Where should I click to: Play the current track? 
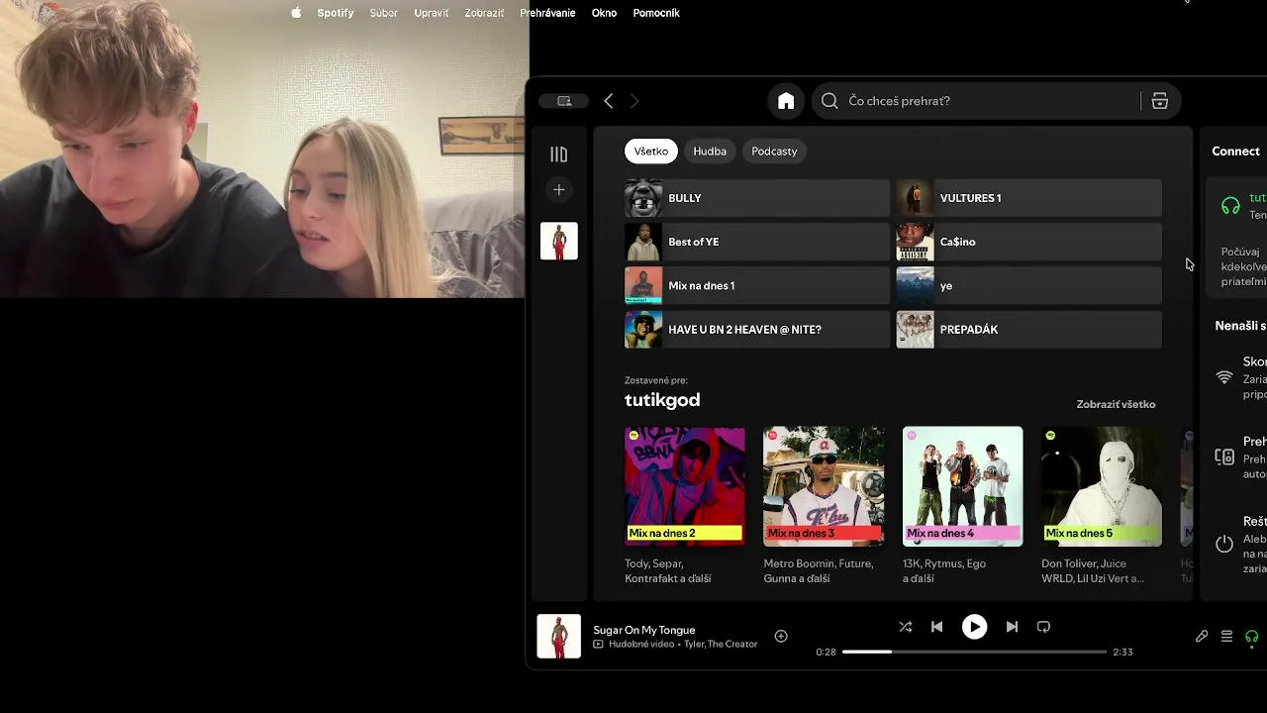tap(974, 627)
